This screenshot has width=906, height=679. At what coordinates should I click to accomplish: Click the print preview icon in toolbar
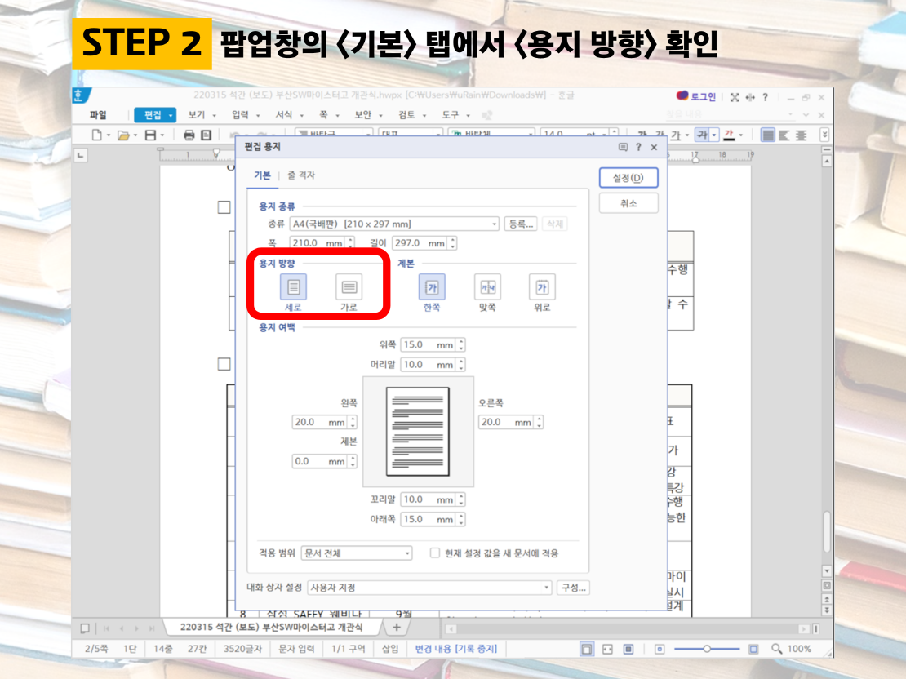[207, 135]
